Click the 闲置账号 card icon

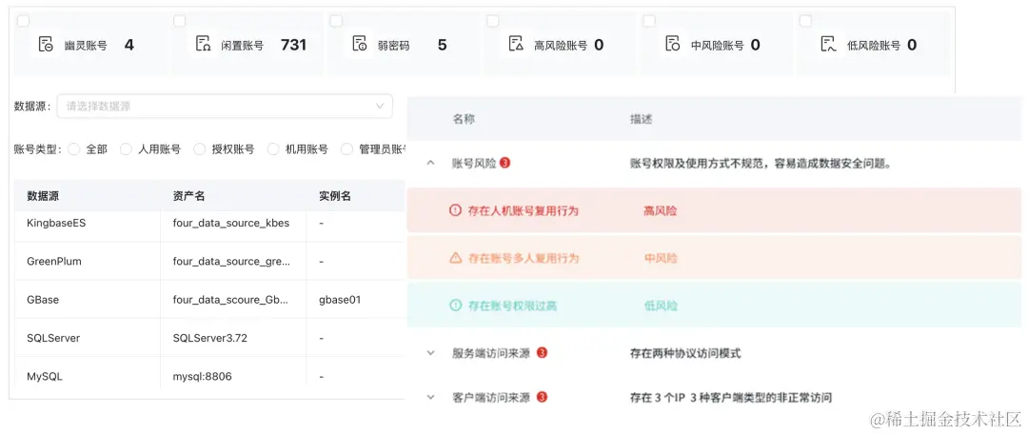203,45
